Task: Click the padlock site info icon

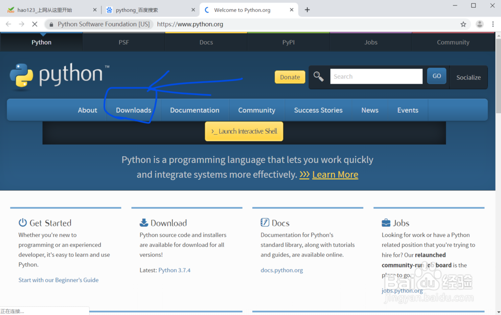Action: pos(51,24)
